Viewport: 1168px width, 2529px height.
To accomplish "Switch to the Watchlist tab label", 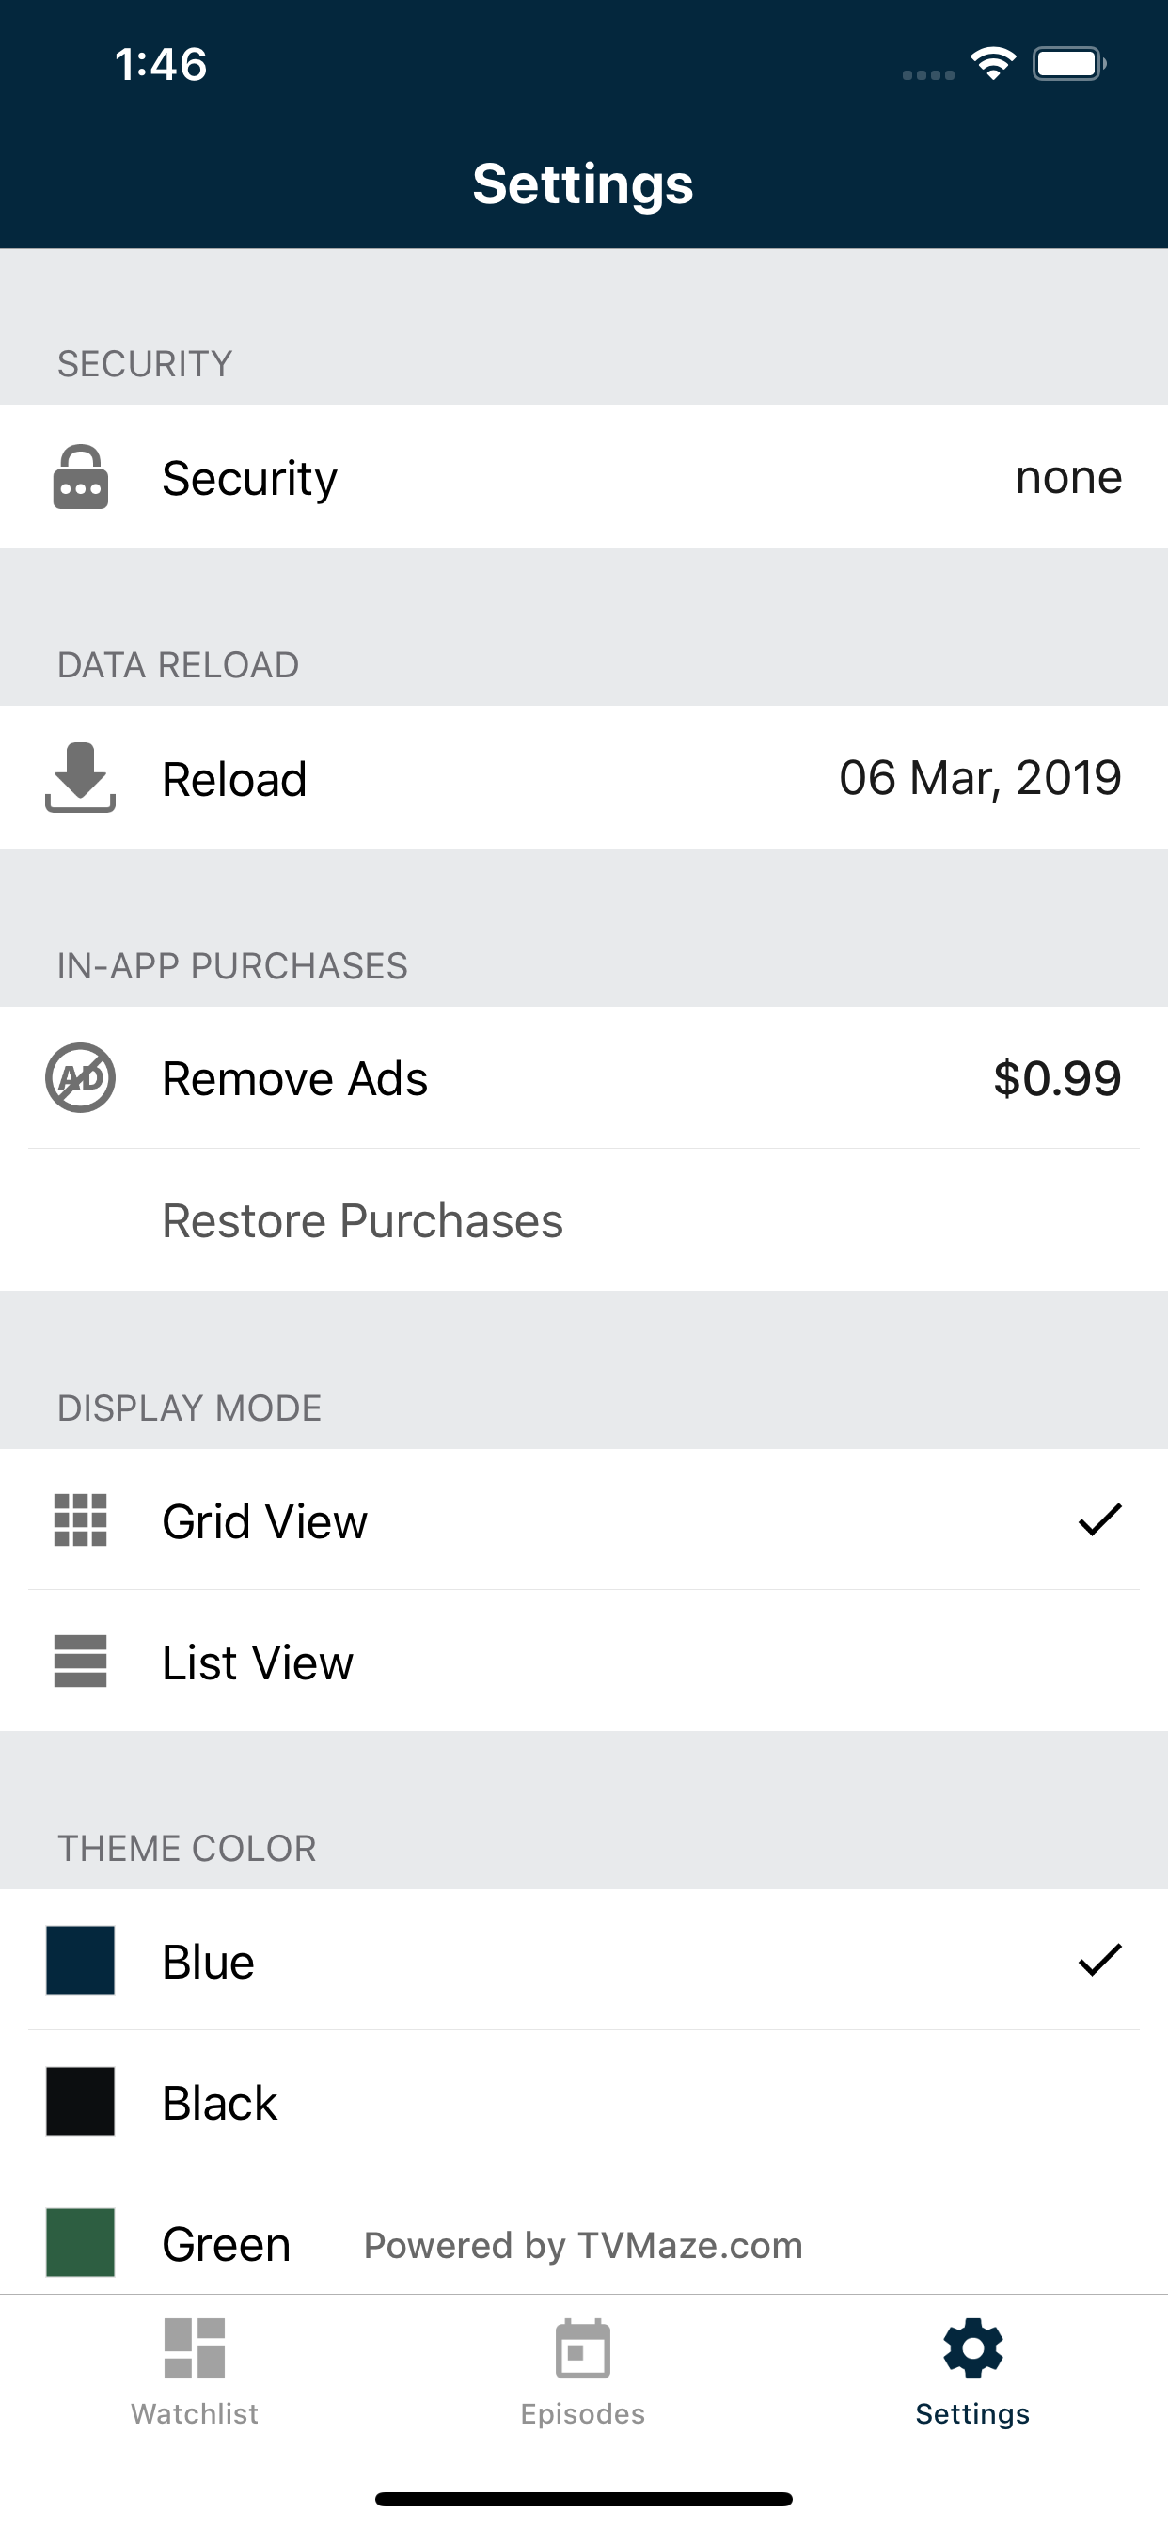I will (x=195, y=2413).
